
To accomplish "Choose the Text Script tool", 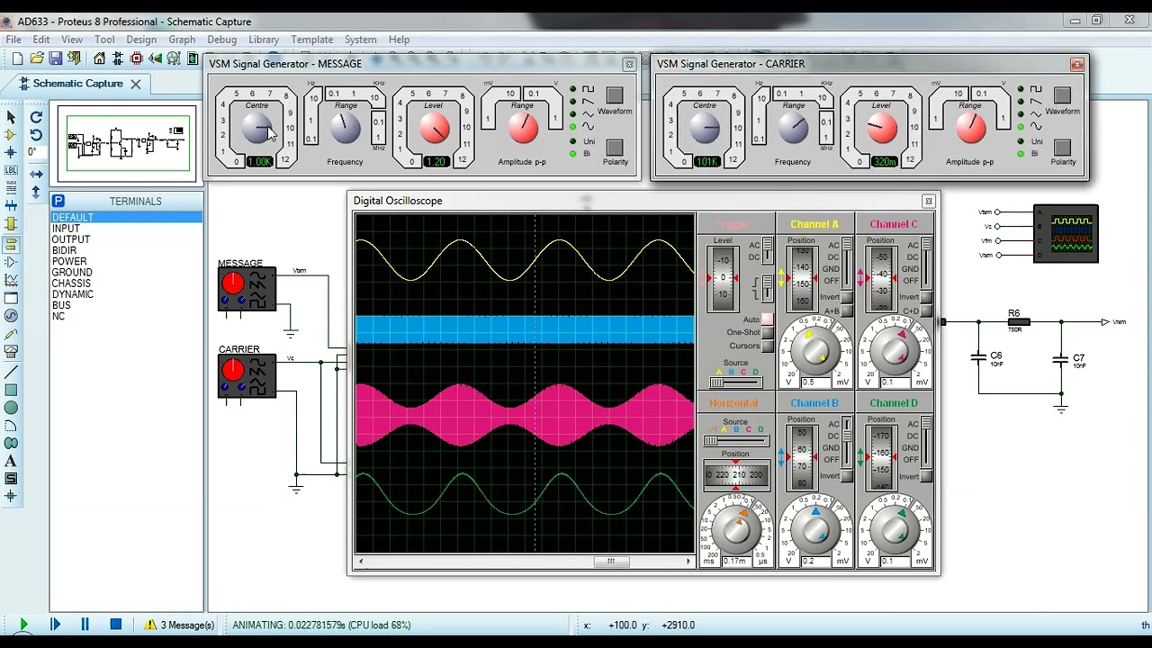I will click(x=11, y=188).
